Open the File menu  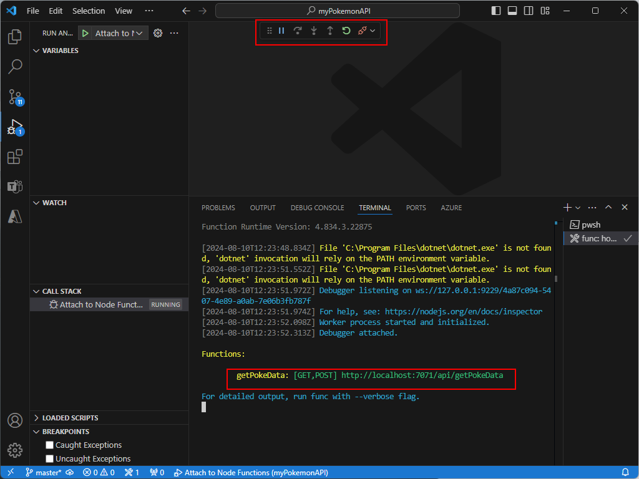(x=33, y=11)
